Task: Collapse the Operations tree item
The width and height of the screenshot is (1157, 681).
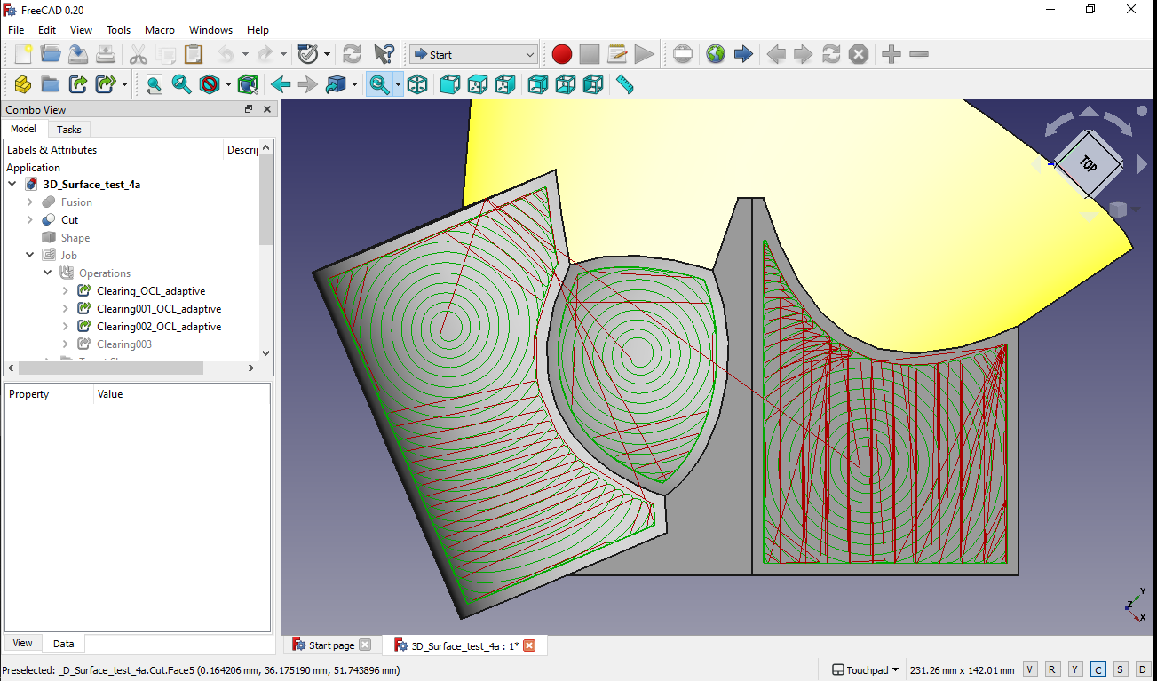Action: click(x=48, y=273)
